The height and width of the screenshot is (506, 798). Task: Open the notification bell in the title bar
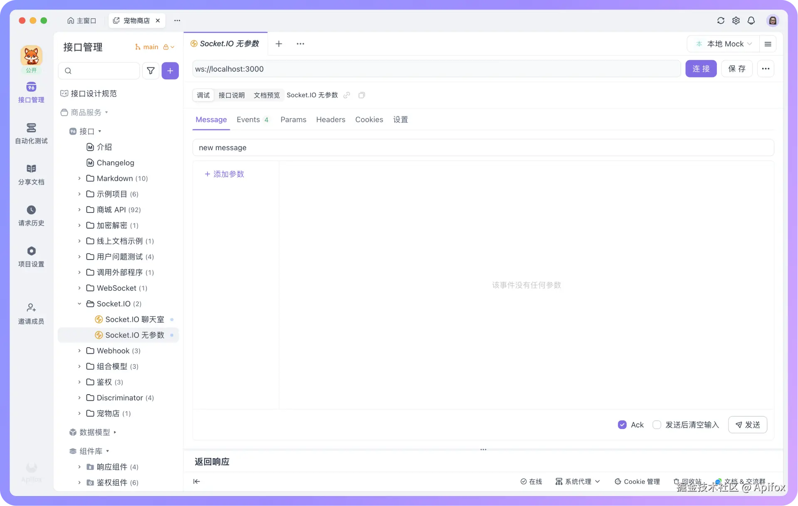[751, 20]
